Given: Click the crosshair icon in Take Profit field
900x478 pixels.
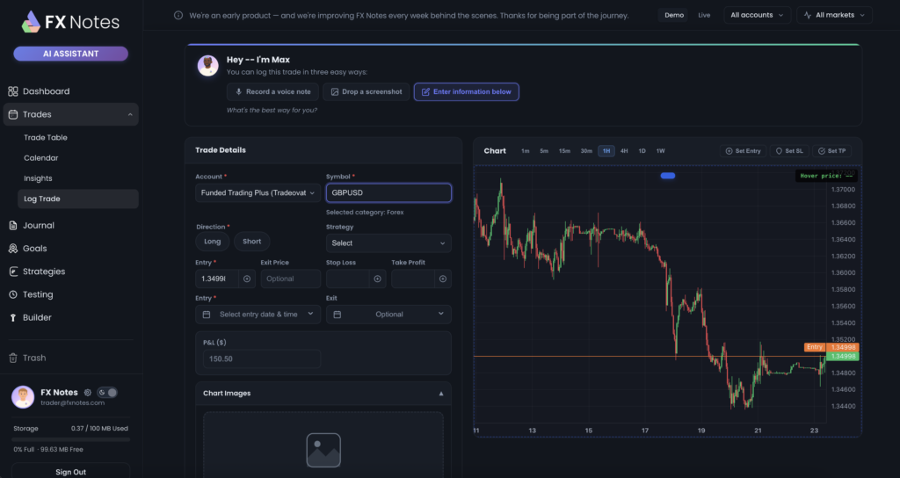Looking at the screenshot, I should 443,279.
